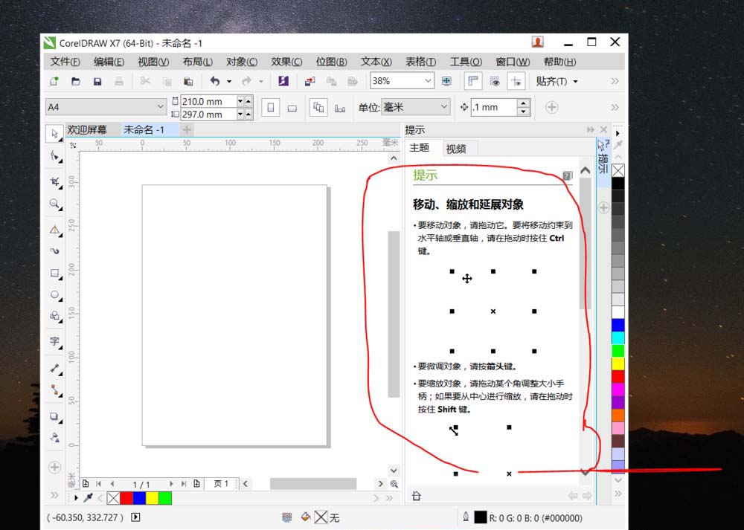Image resolution: width=744 pixels, height=530 pixels.
Task: Toggle Show Guidelines button
Action: [516, 81]
